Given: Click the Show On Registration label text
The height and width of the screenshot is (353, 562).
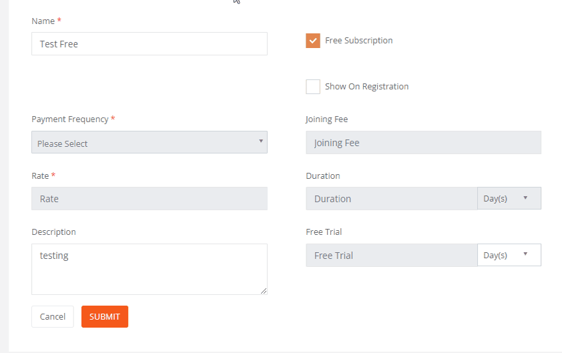Looking at the screenshot, I should point(366,87).
